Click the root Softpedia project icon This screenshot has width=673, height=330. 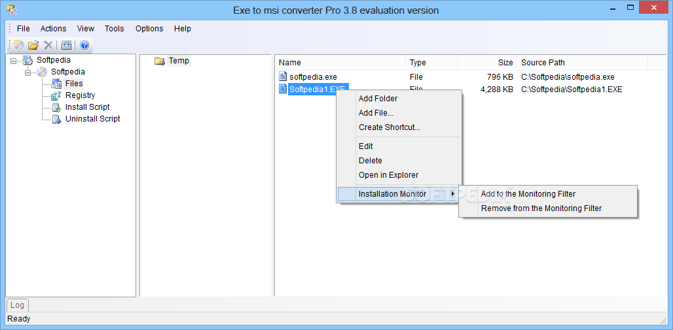point(27,60)
